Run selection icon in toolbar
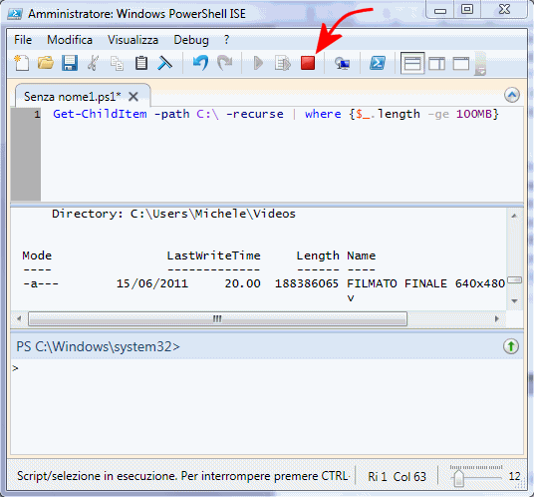The width and height of the screenshot is (534, 497). click(283, 64)
